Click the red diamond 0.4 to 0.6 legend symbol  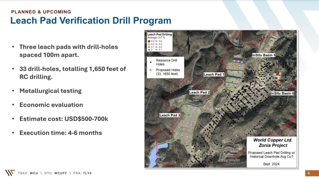pyautogui.click(x=149, y=41)
